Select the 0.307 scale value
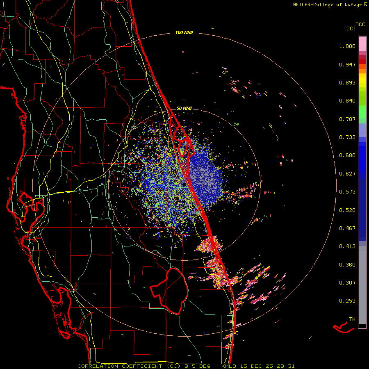Image resolution: width=369 pixels, height=369 pixels. click(347, 283)
